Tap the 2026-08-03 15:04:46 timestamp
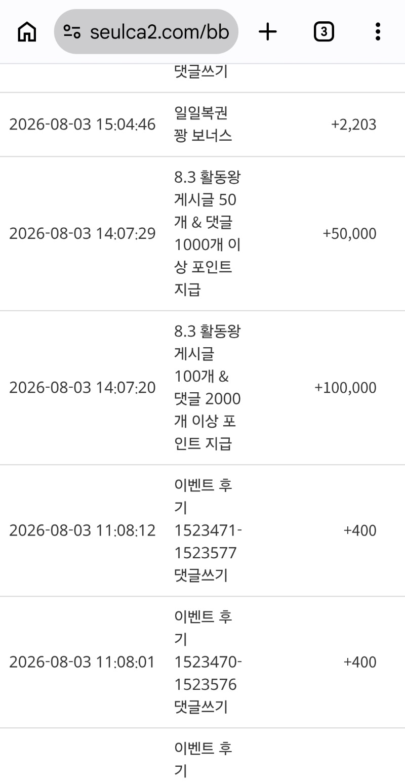The image size is (405, 784). [x=83, y=125]
